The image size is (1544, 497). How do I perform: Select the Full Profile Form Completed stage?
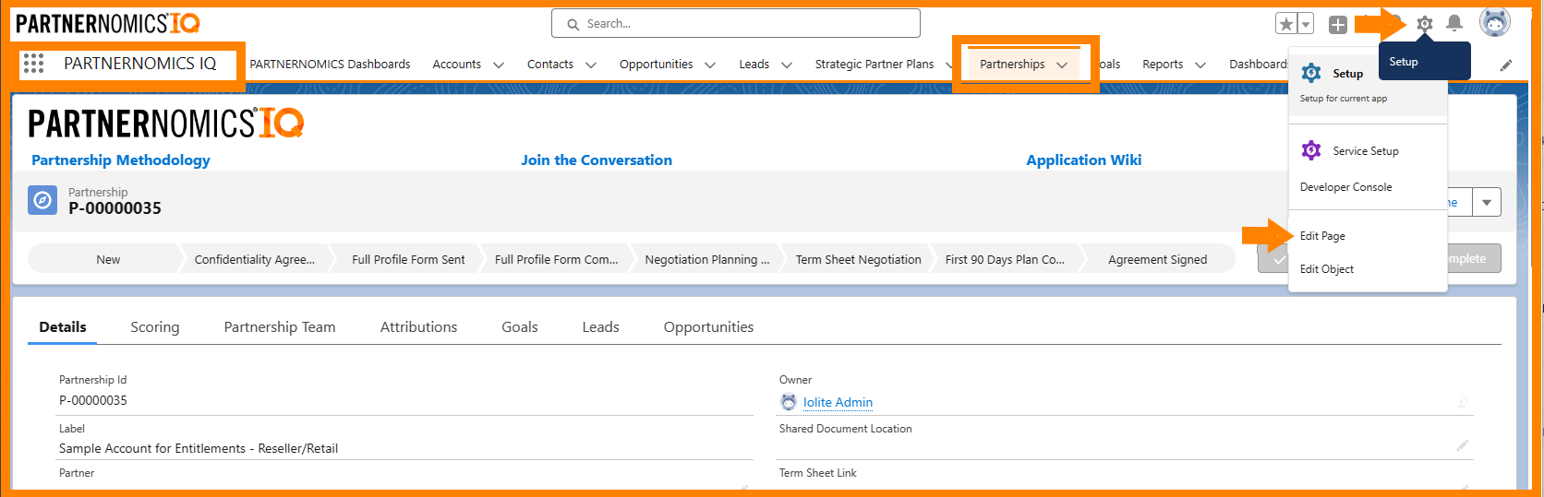(557, 259)
